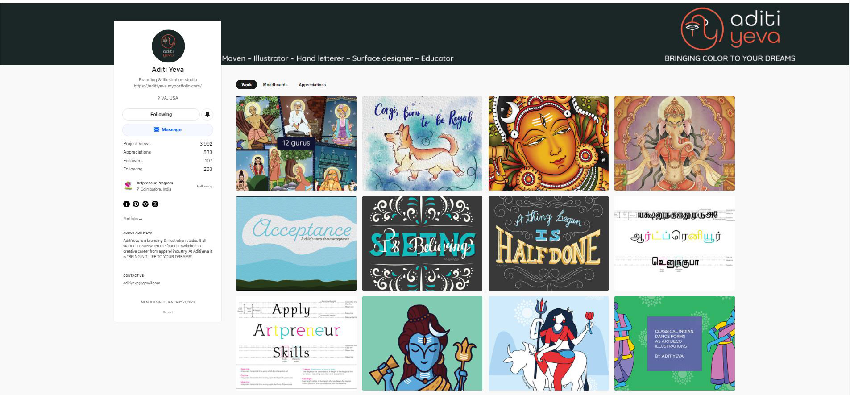Screen dimensions: 850x395
Task: Select the Work tab
Action: pos(246,85)
